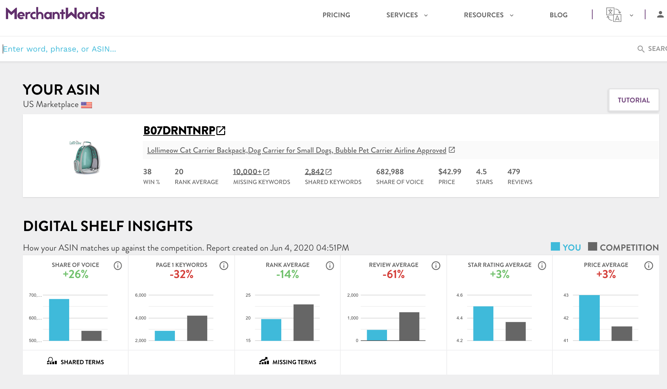Go to the BLOG page
The image size is (667, 389).
(x=558, y=15)
